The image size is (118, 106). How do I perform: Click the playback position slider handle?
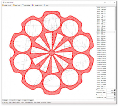115,100
